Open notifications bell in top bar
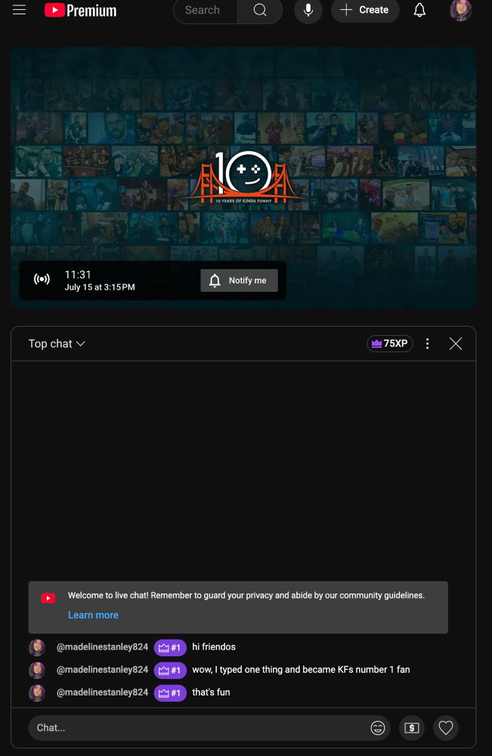This screenshot has width=492, height=756. (x=419, y=10)
